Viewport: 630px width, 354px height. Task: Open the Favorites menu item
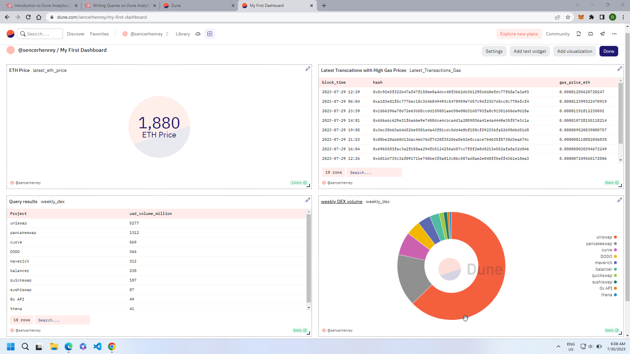99,34
